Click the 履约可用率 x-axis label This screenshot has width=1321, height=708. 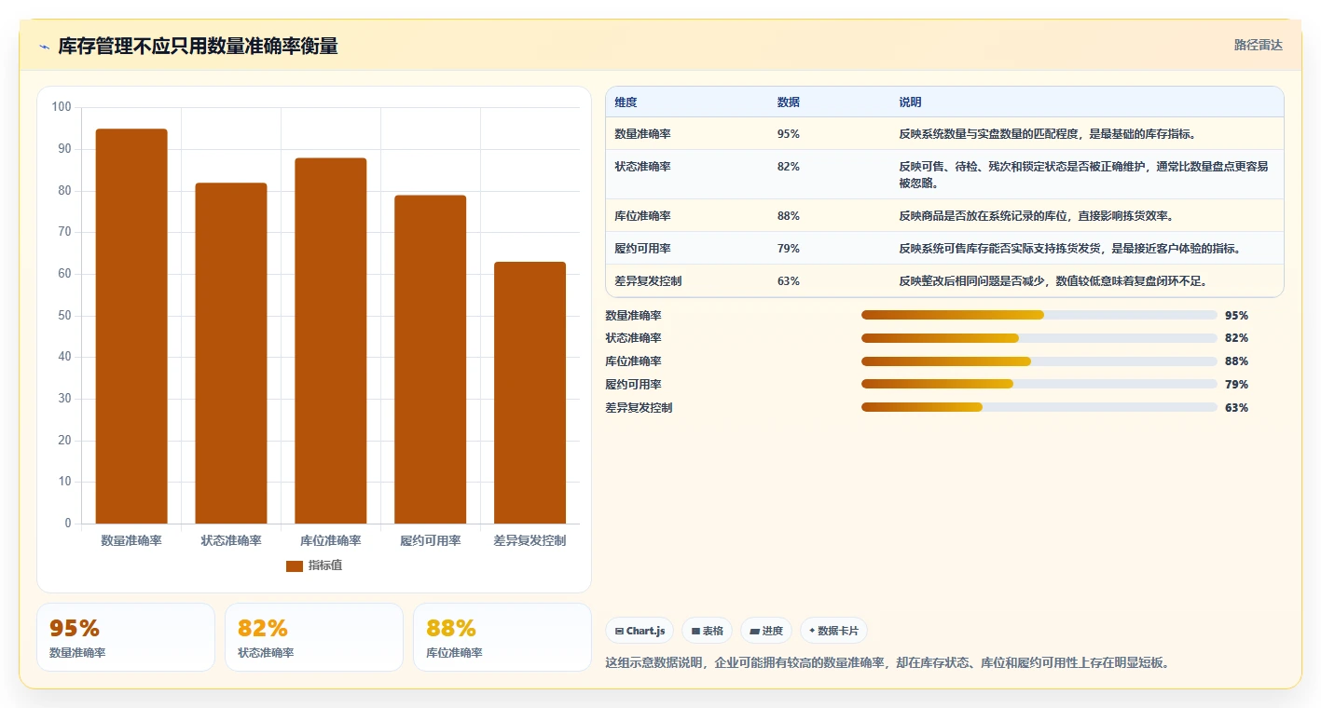coord(430,540)
